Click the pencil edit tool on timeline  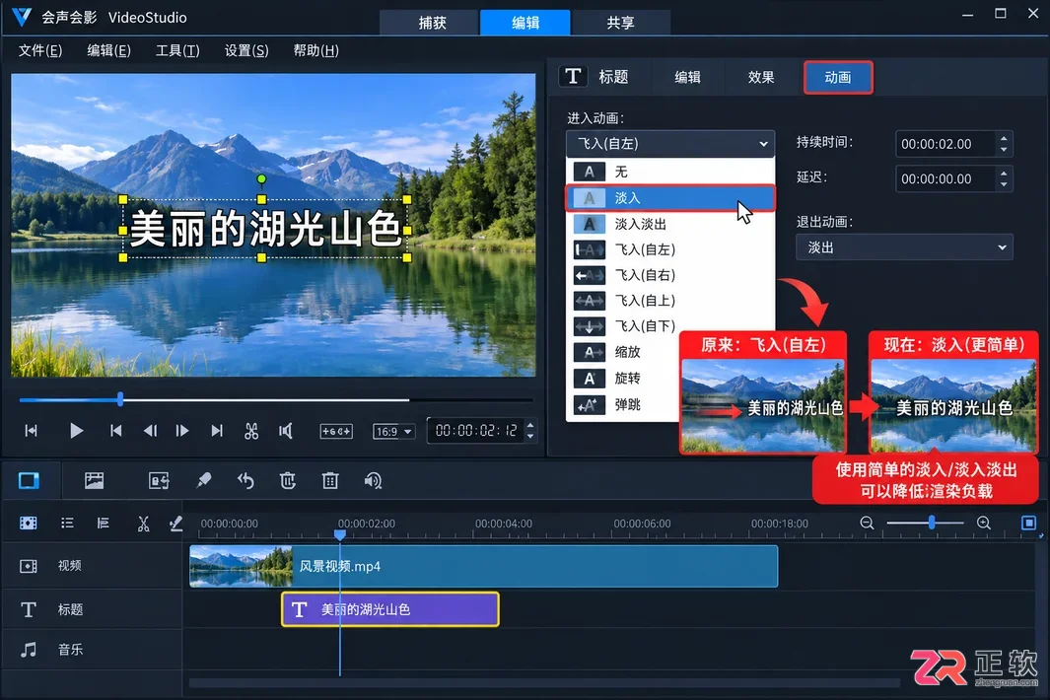point(176,524)
